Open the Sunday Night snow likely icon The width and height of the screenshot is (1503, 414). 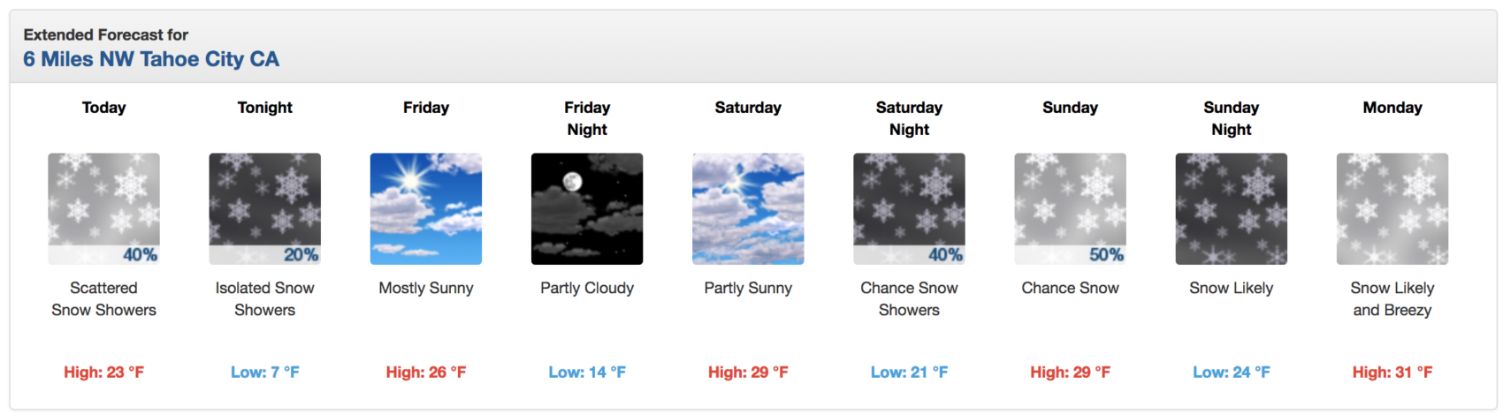1232,209
